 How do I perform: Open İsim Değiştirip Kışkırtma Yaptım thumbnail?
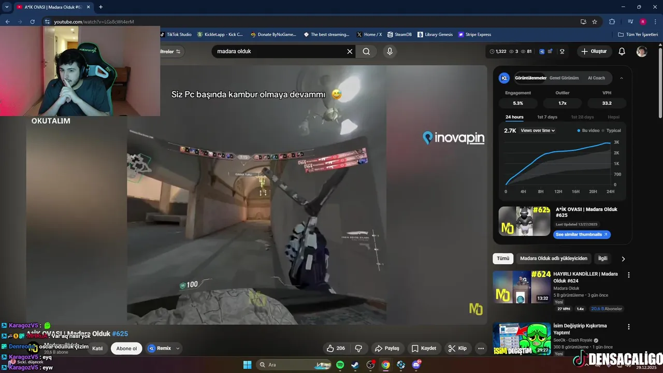click(x=522, y=339)
